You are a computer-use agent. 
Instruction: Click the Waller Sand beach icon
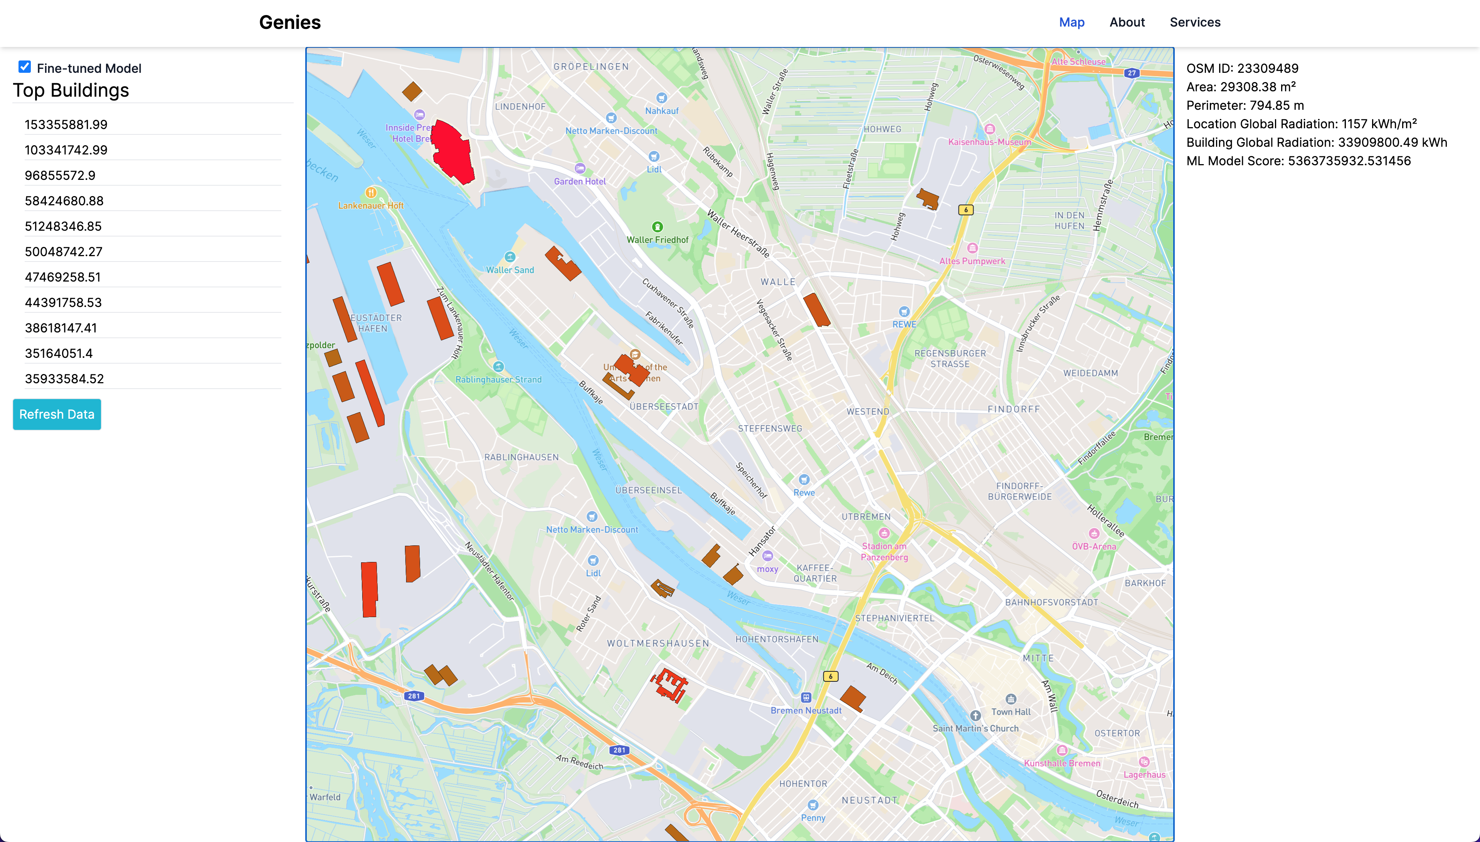[x=510, y=257]
